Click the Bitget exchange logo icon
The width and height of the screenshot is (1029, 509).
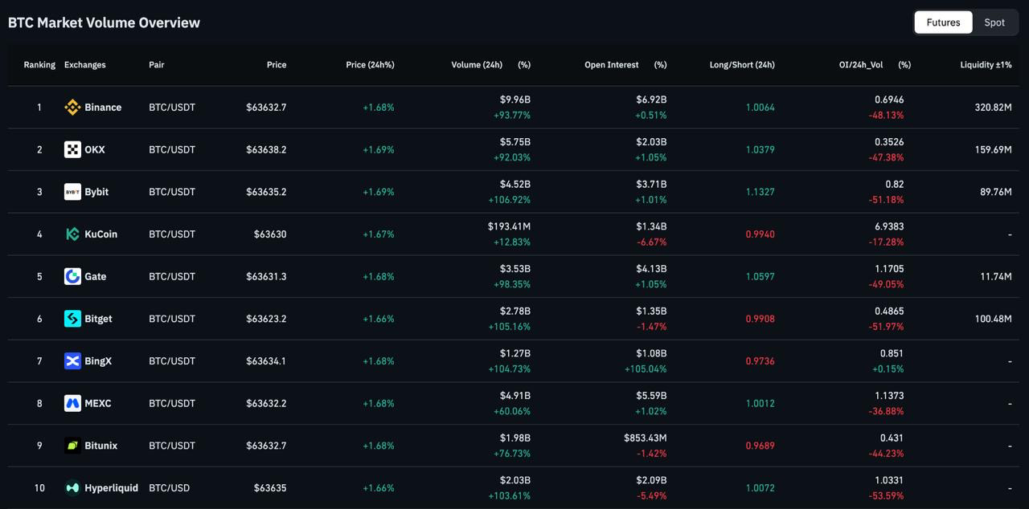click(72, 319)
